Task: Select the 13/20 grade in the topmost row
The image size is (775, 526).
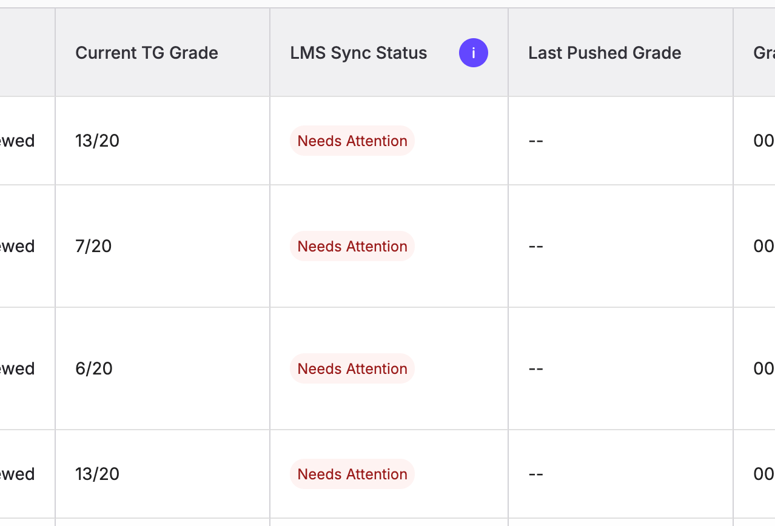Action: tap(97, 141)
